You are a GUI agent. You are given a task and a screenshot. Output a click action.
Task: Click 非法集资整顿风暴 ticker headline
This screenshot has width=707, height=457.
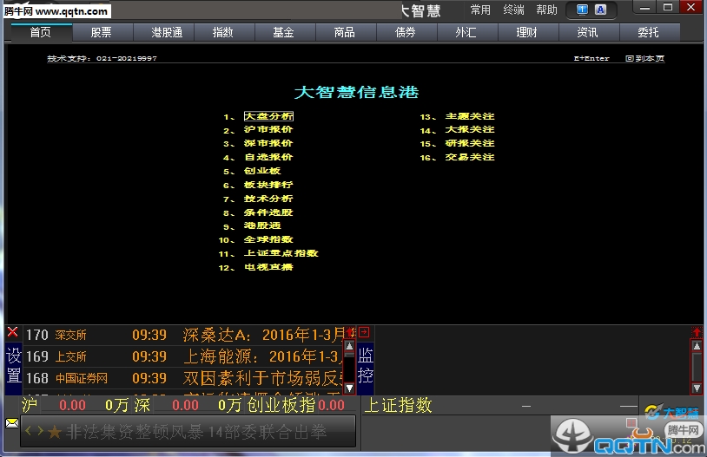(196, 432)
